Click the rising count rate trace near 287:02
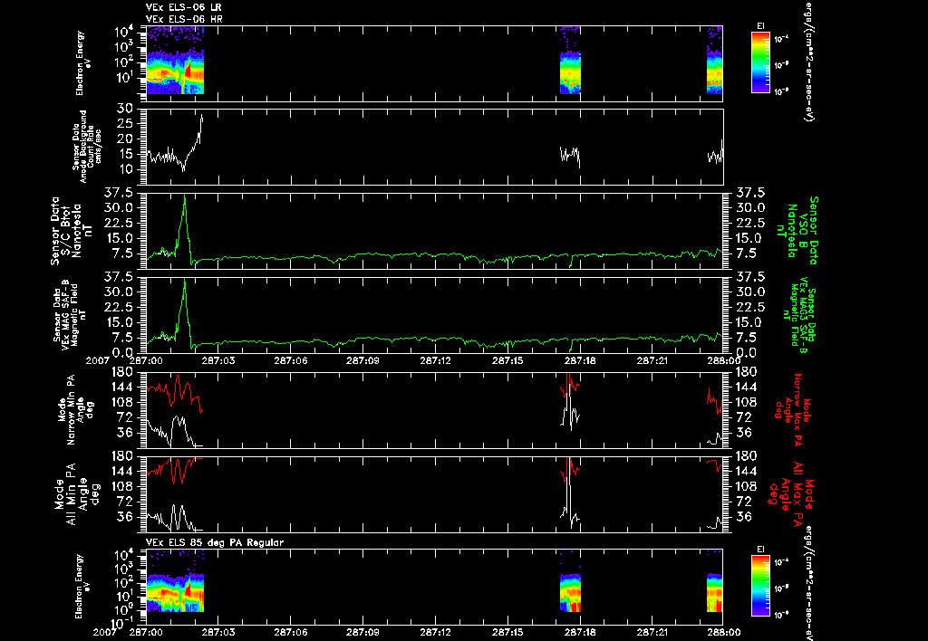 pos(197,138)
